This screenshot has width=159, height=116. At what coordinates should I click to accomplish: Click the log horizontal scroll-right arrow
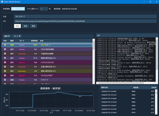(155, 83)
